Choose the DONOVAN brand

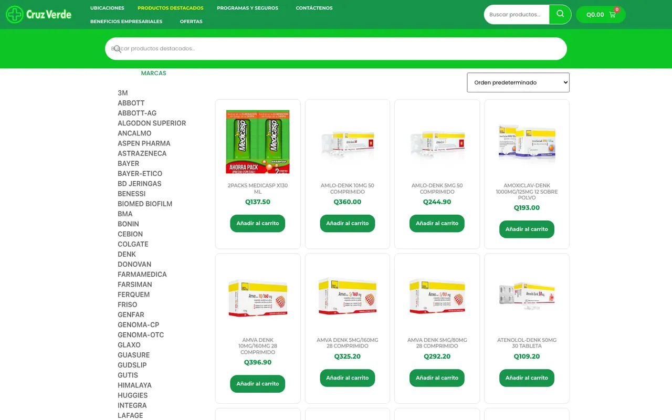(x=134, y=264)
